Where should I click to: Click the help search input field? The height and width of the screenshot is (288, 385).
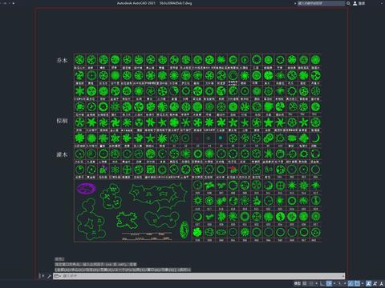pyautogui.click(x=321, y=3)
